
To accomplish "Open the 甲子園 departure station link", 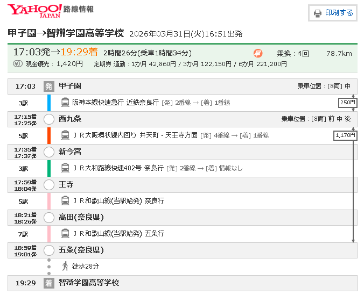I will [x=70, y=86].
